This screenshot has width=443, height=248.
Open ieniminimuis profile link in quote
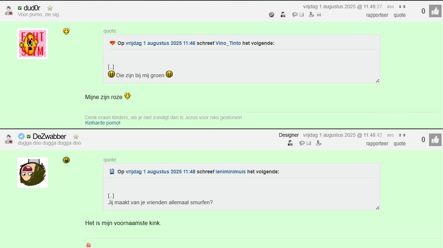point(231,172)
